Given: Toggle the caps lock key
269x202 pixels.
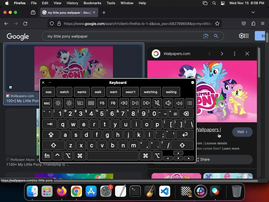Looking at the screenshot, I should pos(51,135).
